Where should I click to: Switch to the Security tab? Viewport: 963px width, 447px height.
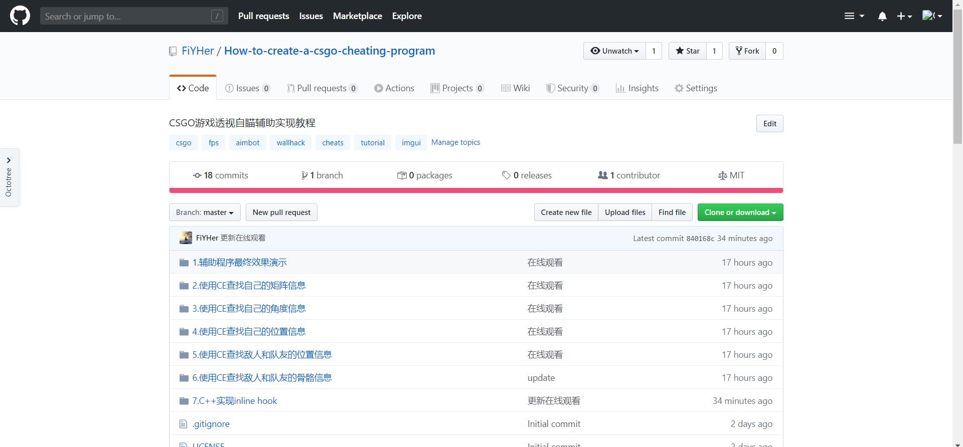coord(573,88)
